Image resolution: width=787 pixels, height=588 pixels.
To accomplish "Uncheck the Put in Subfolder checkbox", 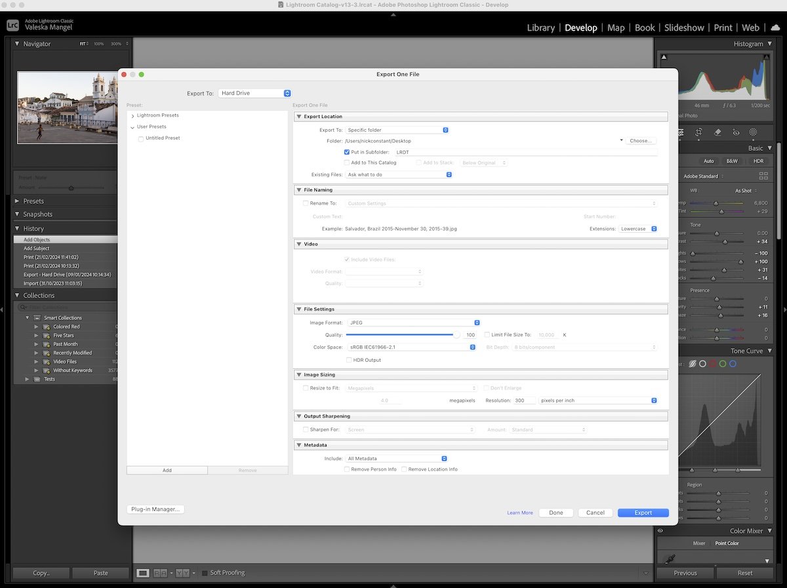I will (x=347, y=152).
